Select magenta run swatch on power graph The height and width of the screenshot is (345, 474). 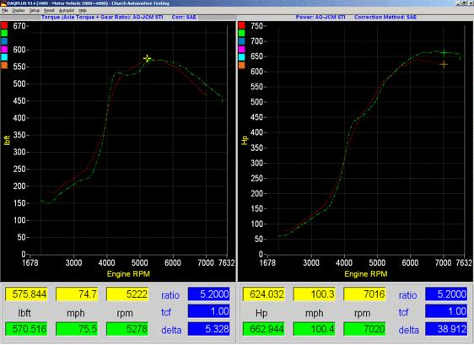(x=241, y=49)
